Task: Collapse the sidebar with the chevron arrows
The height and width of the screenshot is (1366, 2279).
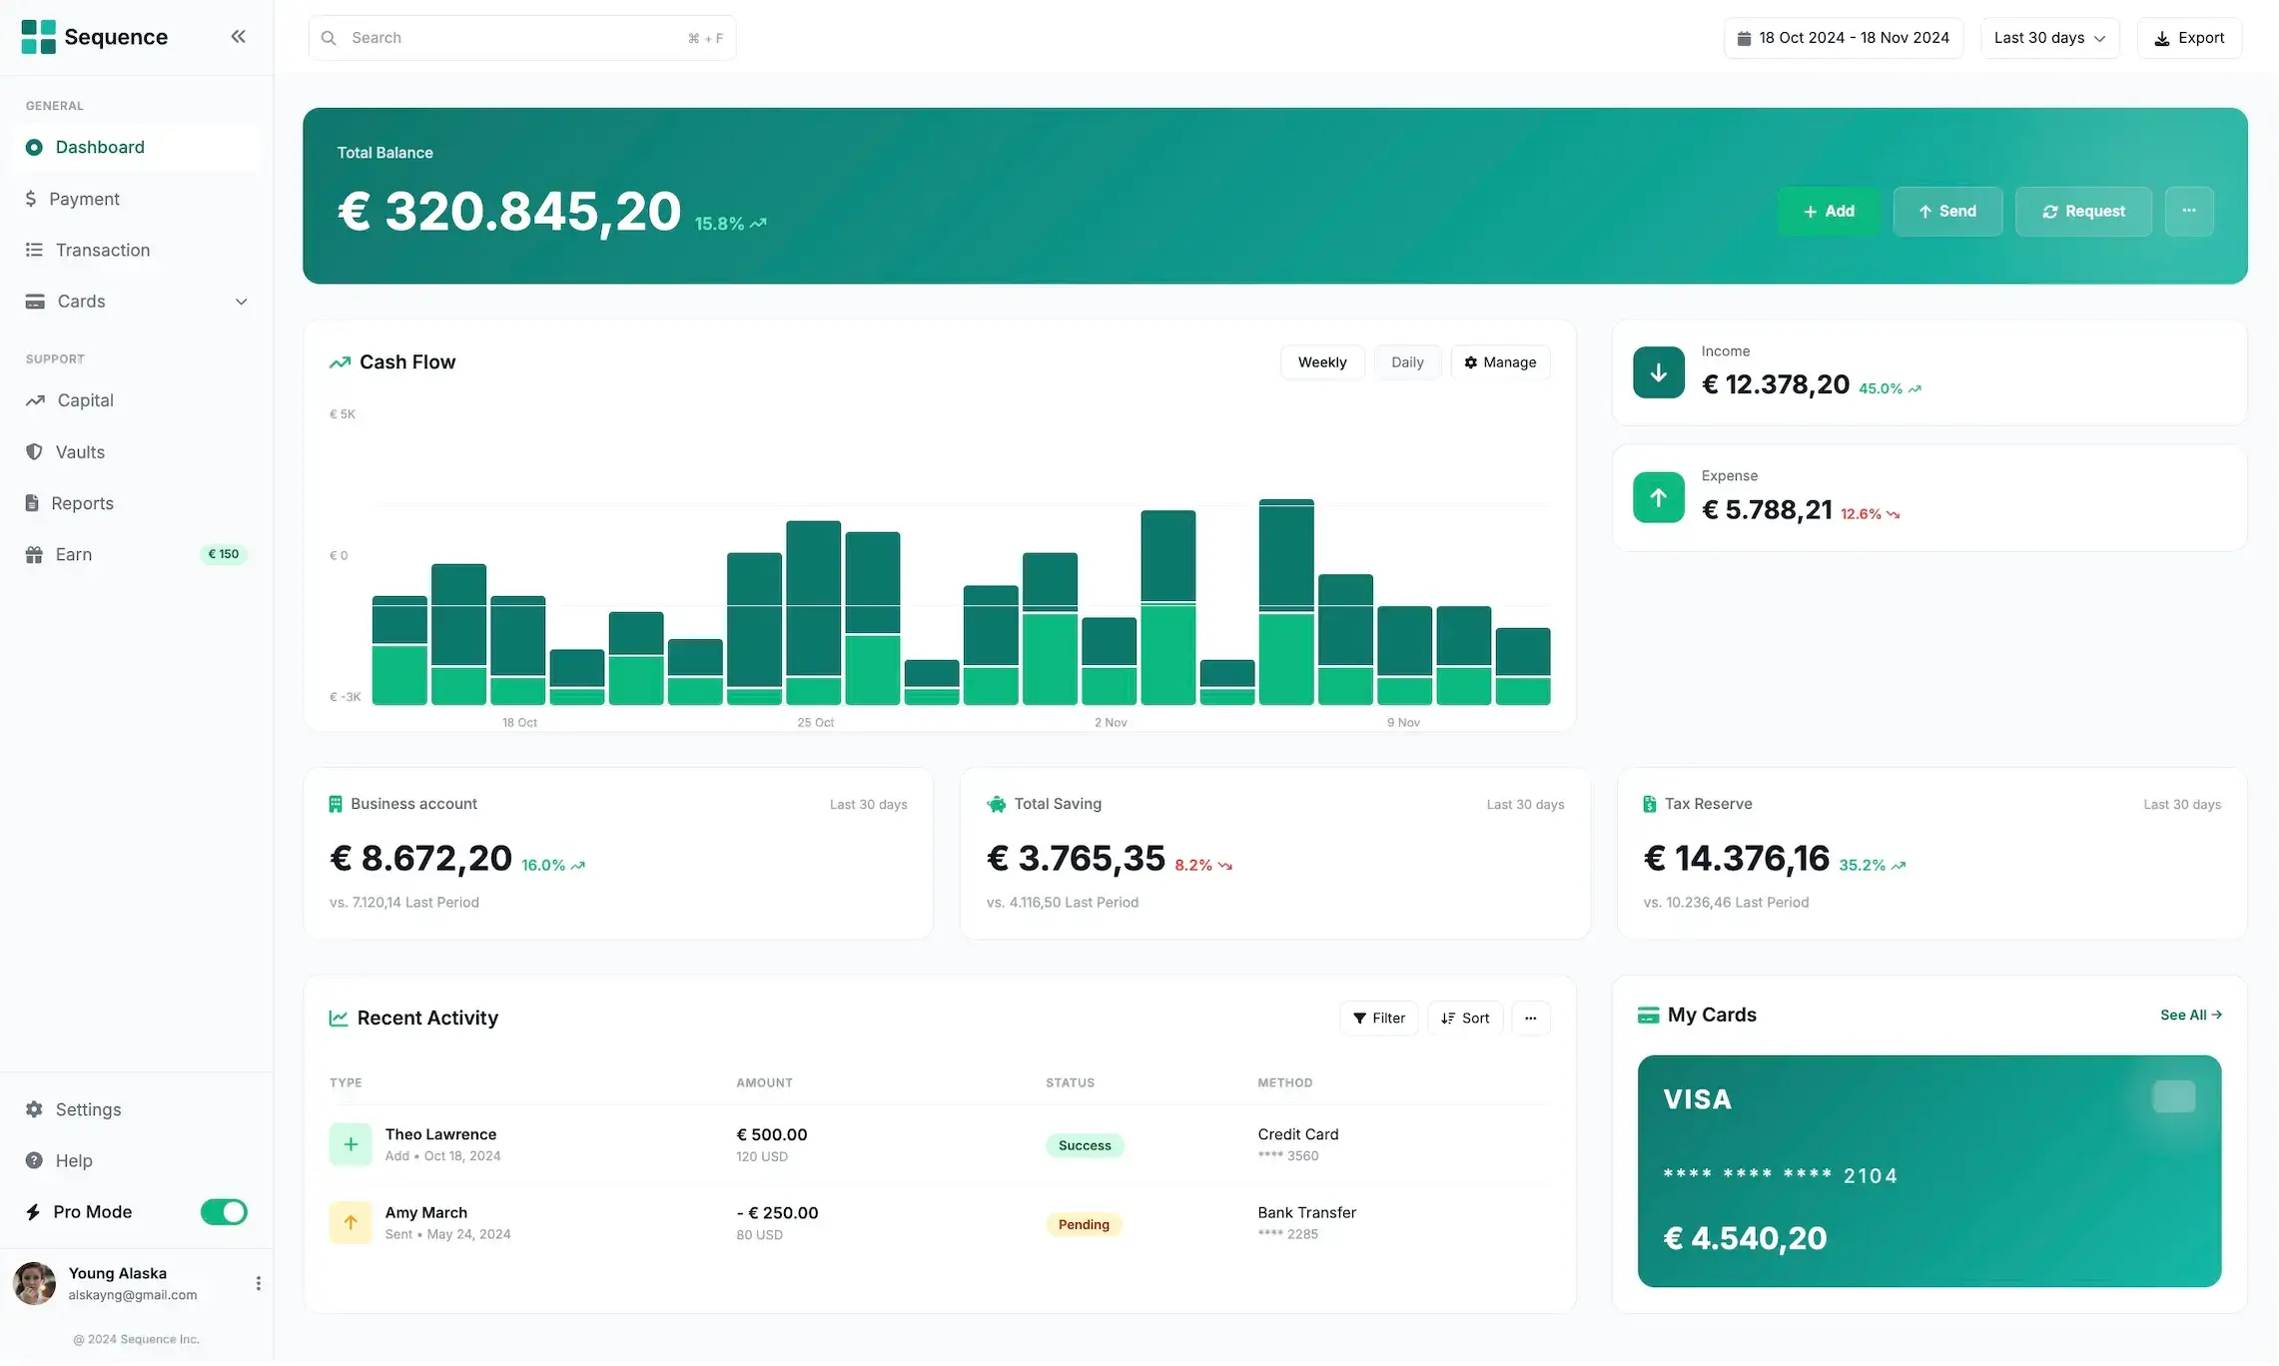Action: coord(239,36)
